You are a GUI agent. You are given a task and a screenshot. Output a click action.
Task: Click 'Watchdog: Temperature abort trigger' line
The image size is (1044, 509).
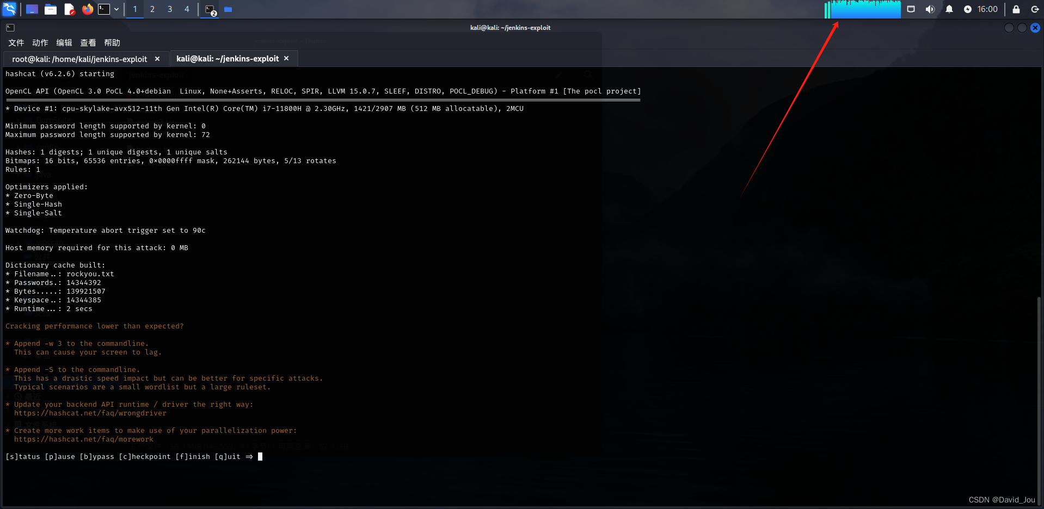[x=106, y=231]
